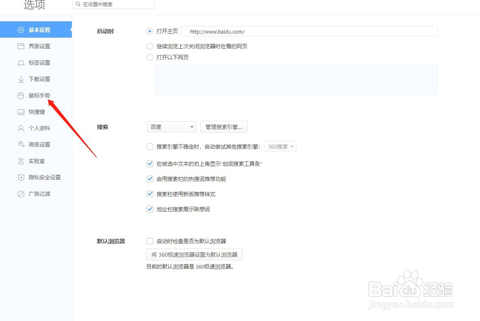
Task: Select the 标签设置 sidebar icon
Action: coord(21,62)
